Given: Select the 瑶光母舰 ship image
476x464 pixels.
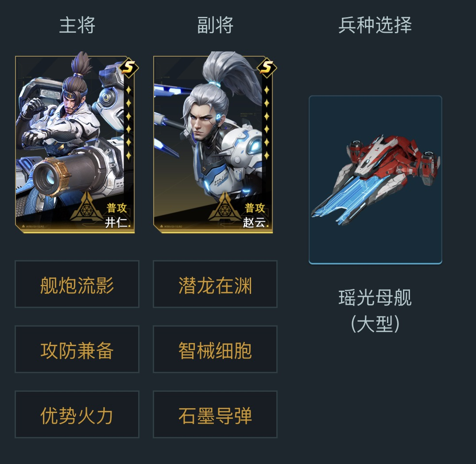Looking at the screenshot, I should pos(375,180).
